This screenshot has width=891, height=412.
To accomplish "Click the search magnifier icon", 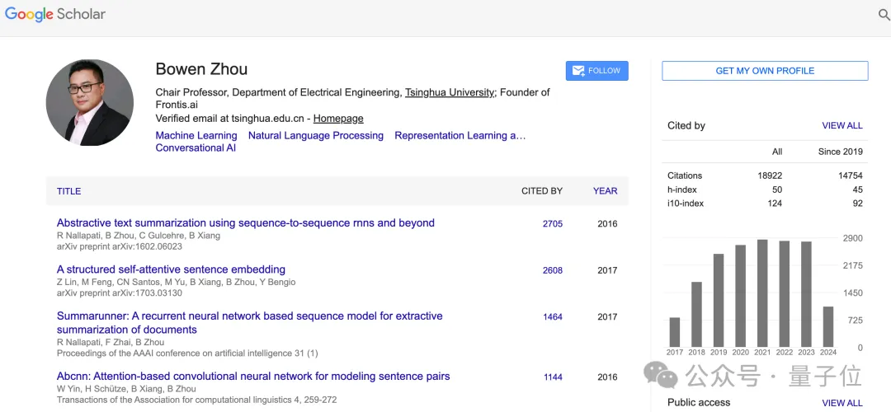I will 884,15.
